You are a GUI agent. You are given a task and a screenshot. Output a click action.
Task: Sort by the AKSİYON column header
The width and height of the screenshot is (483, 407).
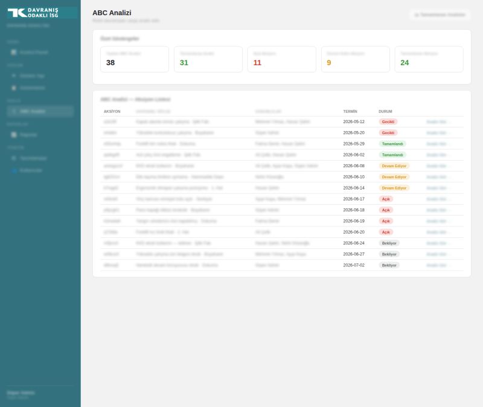112,112
